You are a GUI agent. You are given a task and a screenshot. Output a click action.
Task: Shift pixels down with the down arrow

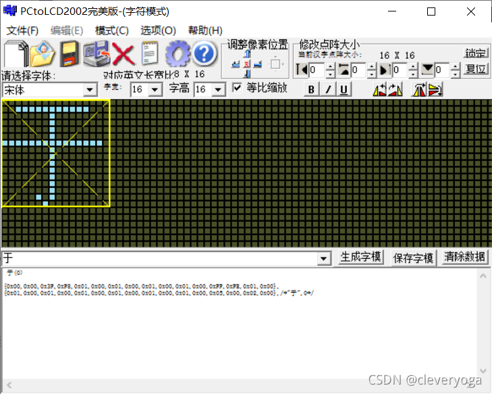(247, 74)
